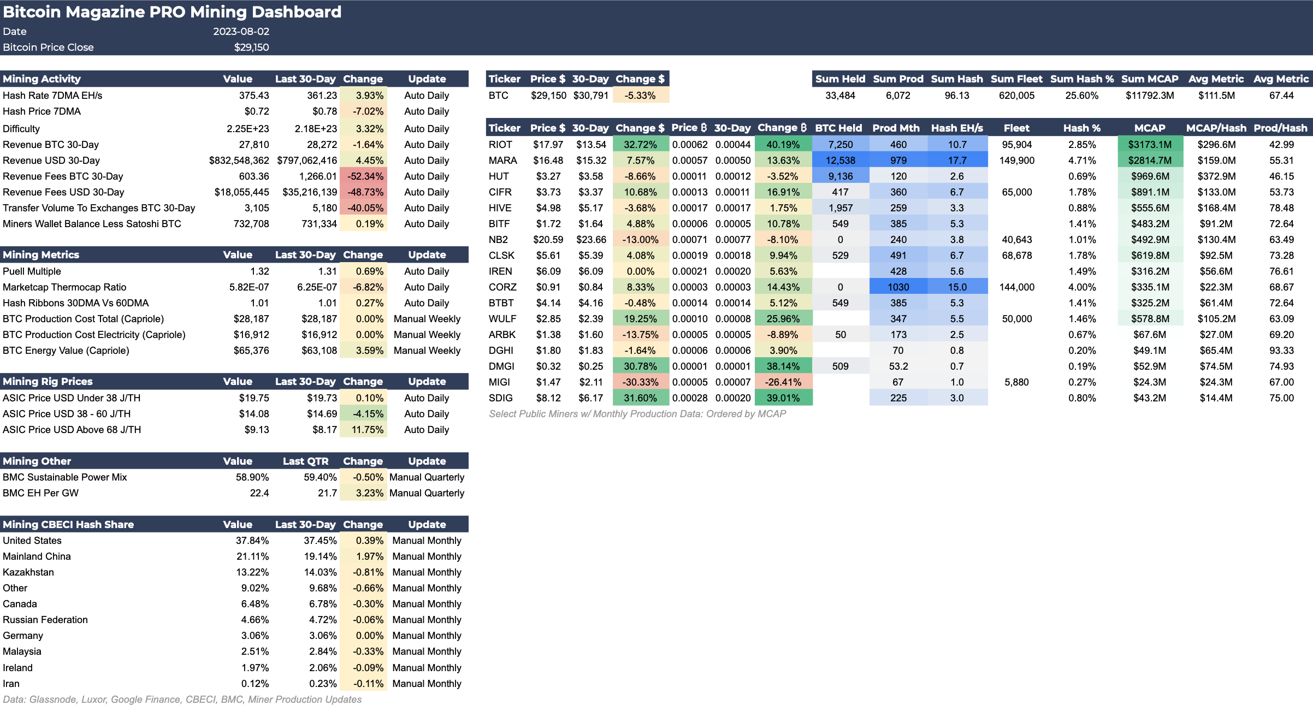The image size is (1313, 711).
Task: Click SDIG Change ₿ value 39.01%
Action: pyautogui.click(x=783, y=398)
